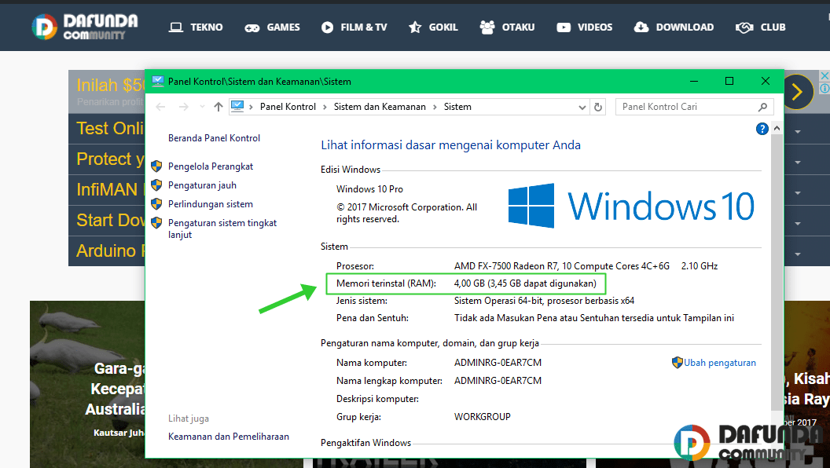Viewport: 830px width, 468px height.
Task: Open the DOWNLOAD menu in site header
Action: [674, 27]
